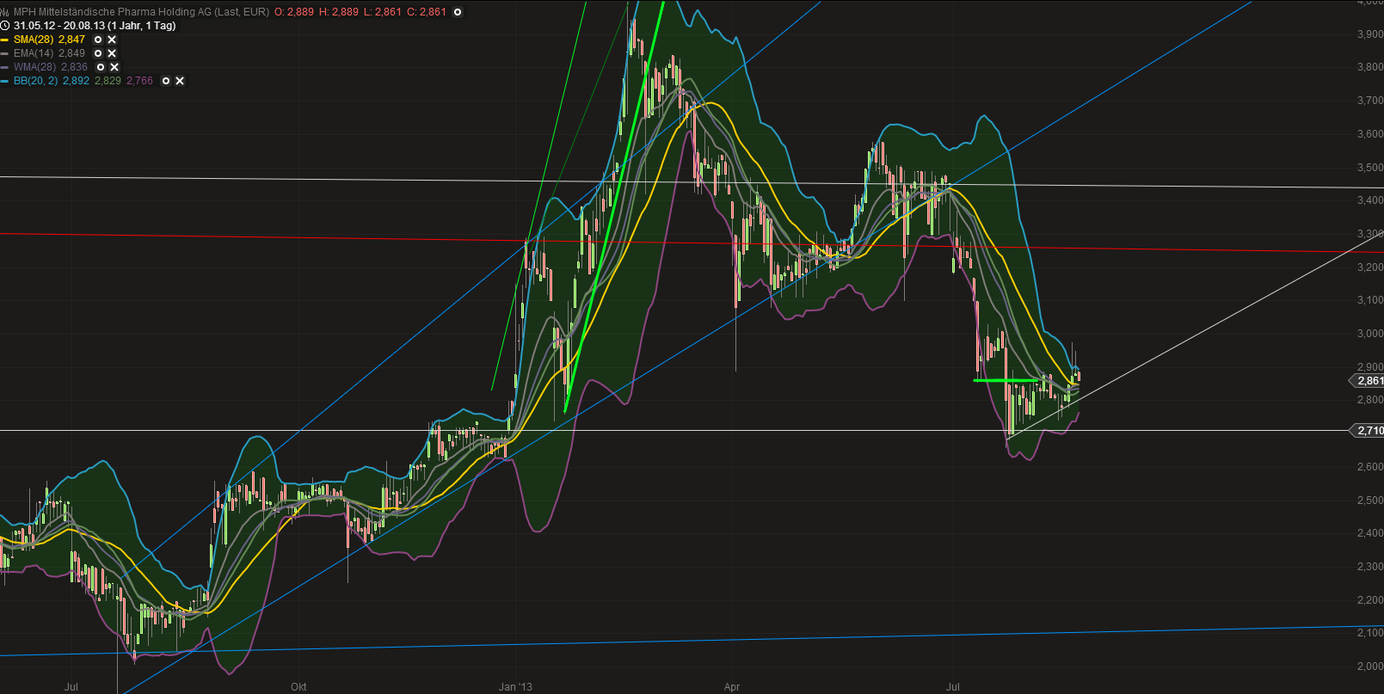This screenshot has height=694, width=1384.
Task: Remove the EMA(14) indicator
Action: click(x=112, y=53)
